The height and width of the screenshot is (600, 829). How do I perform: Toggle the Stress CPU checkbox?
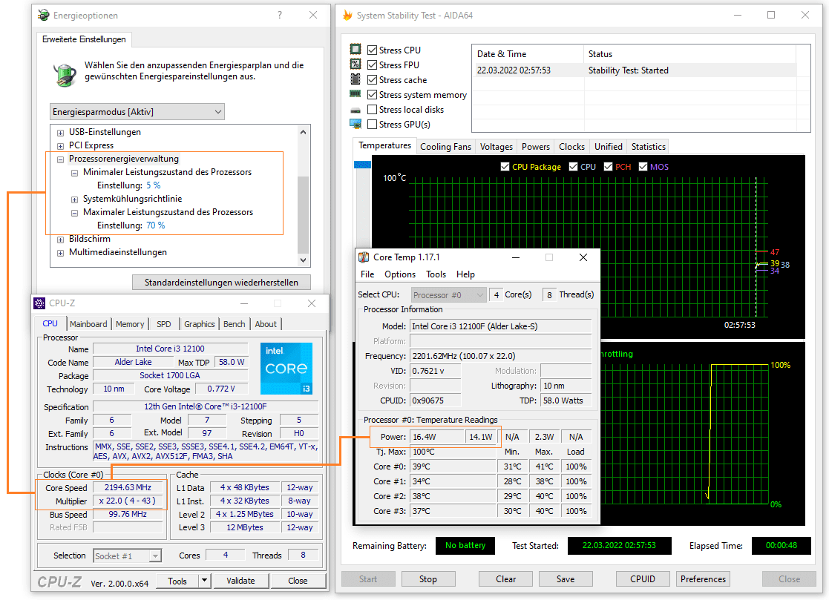[373, 50]
